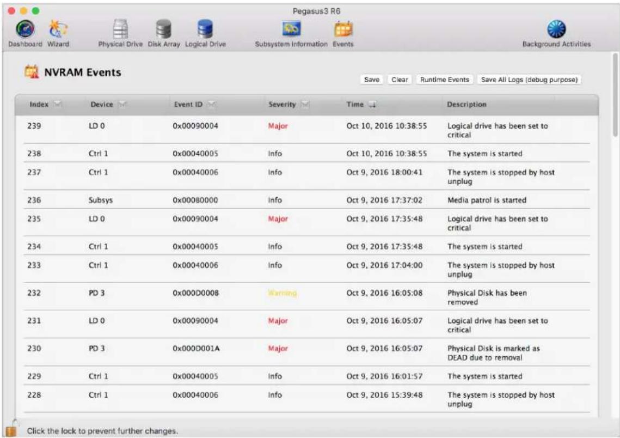Open the Dashboard view
The image size is (620, 438).
point(25,33)
